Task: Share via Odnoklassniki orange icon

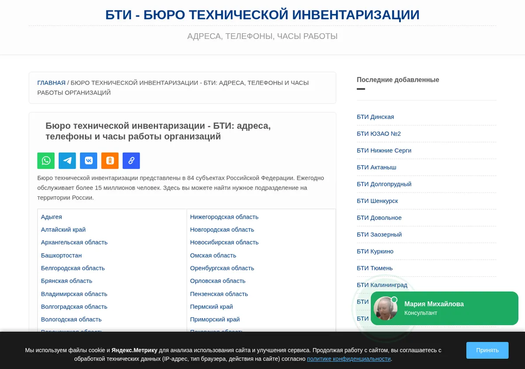Action: 110,160
